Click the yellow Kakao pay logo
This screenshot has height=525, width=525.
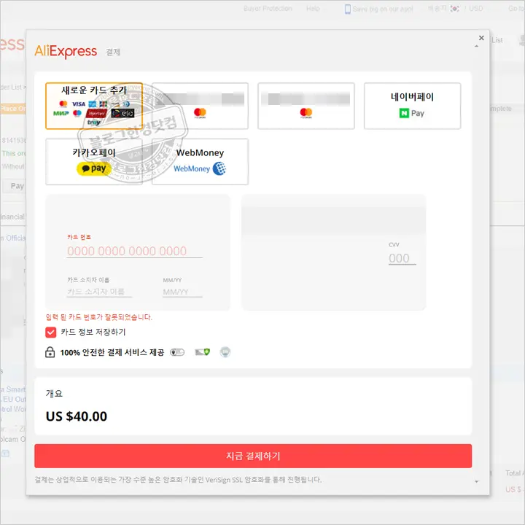coord(94,168)
